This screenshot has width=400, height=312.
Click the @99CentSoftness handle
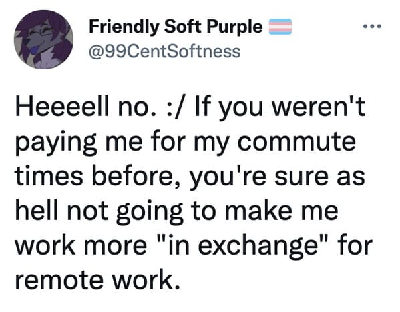[164, 51]
